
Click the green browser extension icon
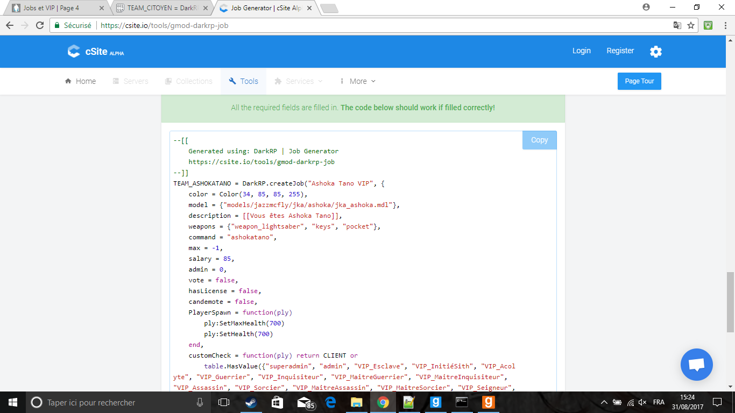pos(709,25)
